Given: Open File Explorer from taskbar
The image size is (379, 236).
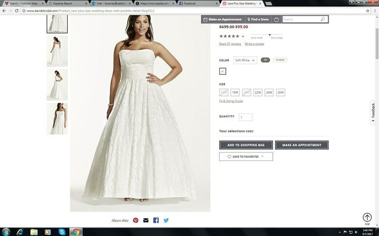Looking at the screenshot, I should pyautogui.click(x=34, y=232).
